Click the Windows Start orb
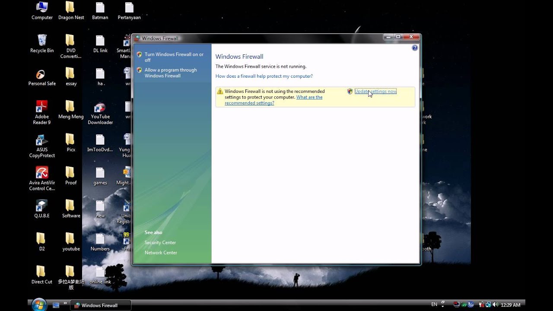Screen dimensions: 553x311 click(39, 305)
